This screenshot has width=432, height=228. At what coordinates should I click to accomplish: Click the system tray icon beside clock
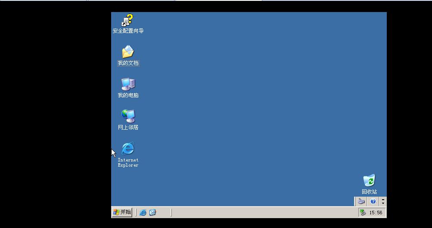[x=363, y=213]
